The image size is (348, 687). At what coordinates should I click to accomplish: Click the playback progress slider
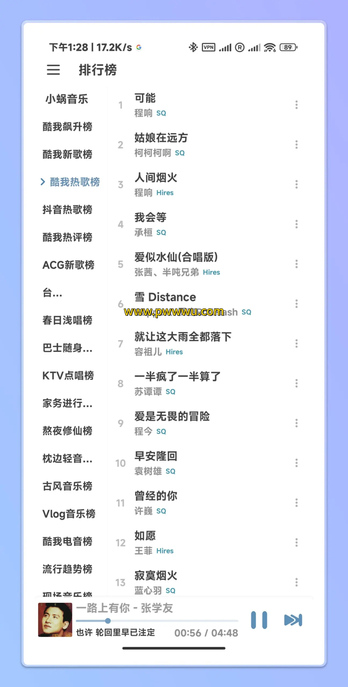click(x=157, y=621)
